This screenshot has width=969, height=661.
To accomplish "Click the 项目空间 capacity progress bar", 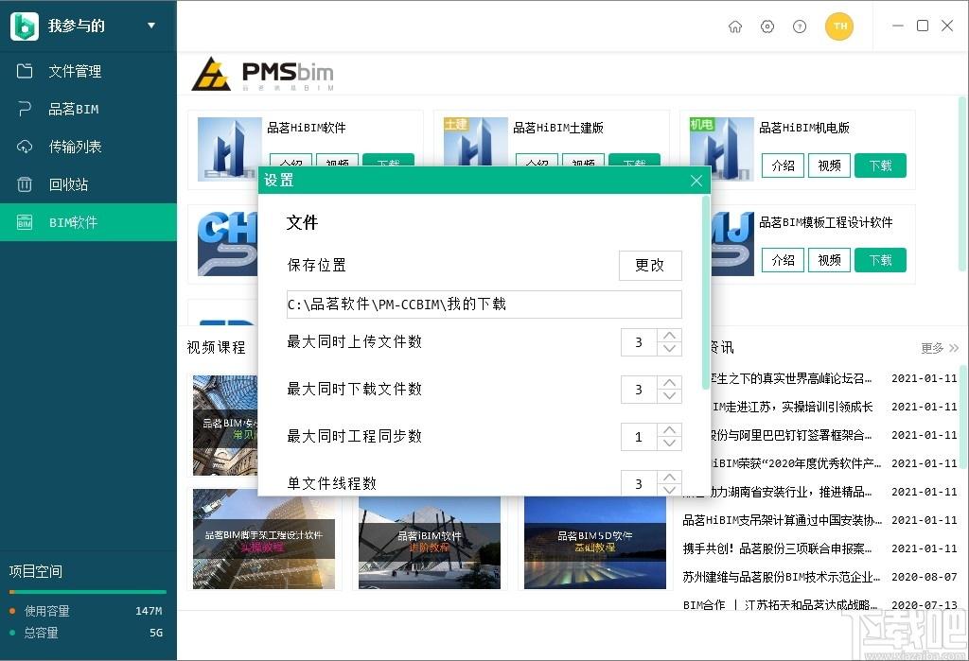I will [x=88, y=592].
